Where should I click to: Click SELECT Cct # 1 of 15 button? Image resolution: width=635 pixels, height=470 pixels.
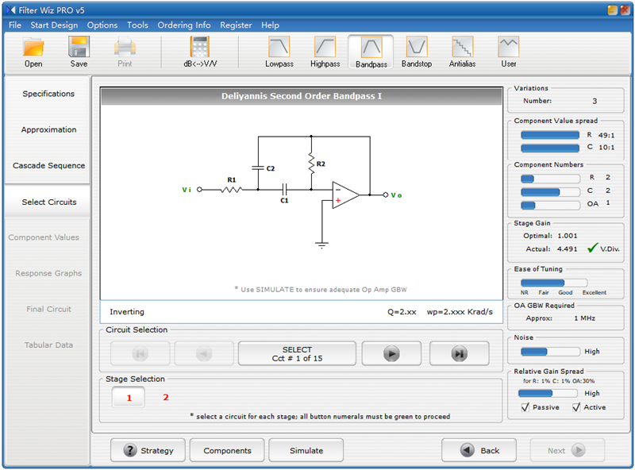297,353
